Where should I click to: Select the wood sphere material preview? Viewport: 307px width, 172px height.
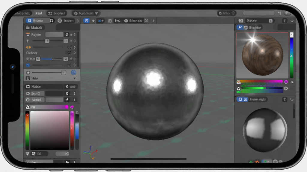pyautogui.click(x=262, y=55)
